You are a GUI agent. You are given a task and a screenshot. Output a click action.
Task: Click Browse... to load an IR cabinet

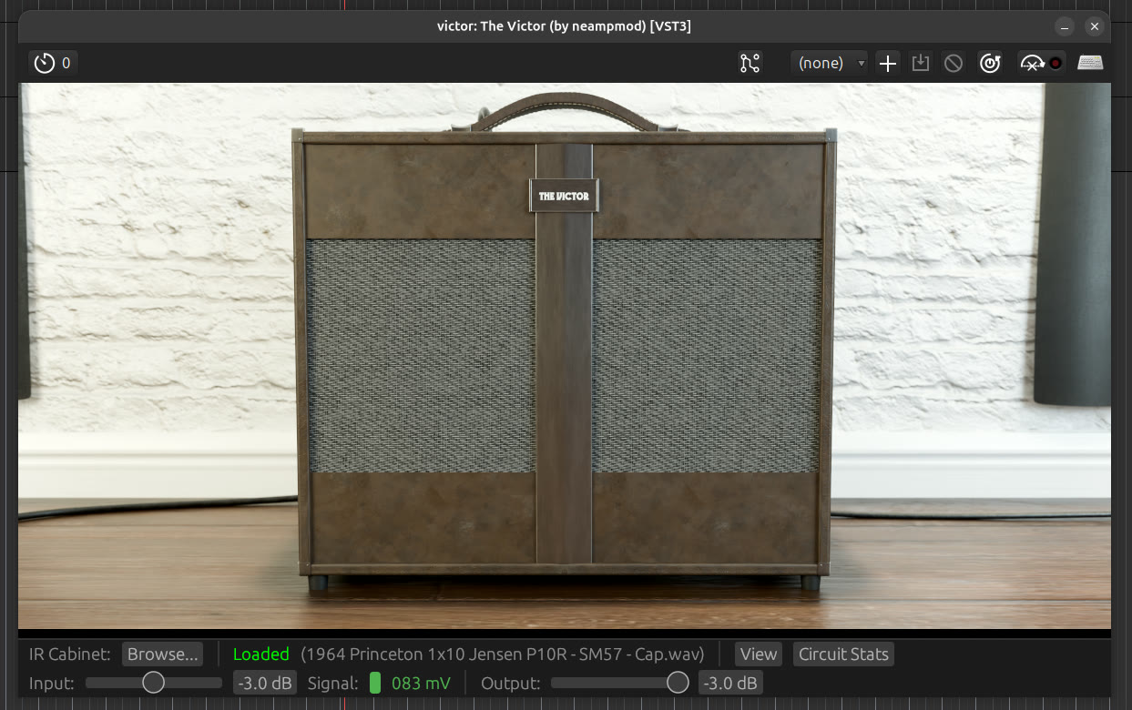(163, 654)
